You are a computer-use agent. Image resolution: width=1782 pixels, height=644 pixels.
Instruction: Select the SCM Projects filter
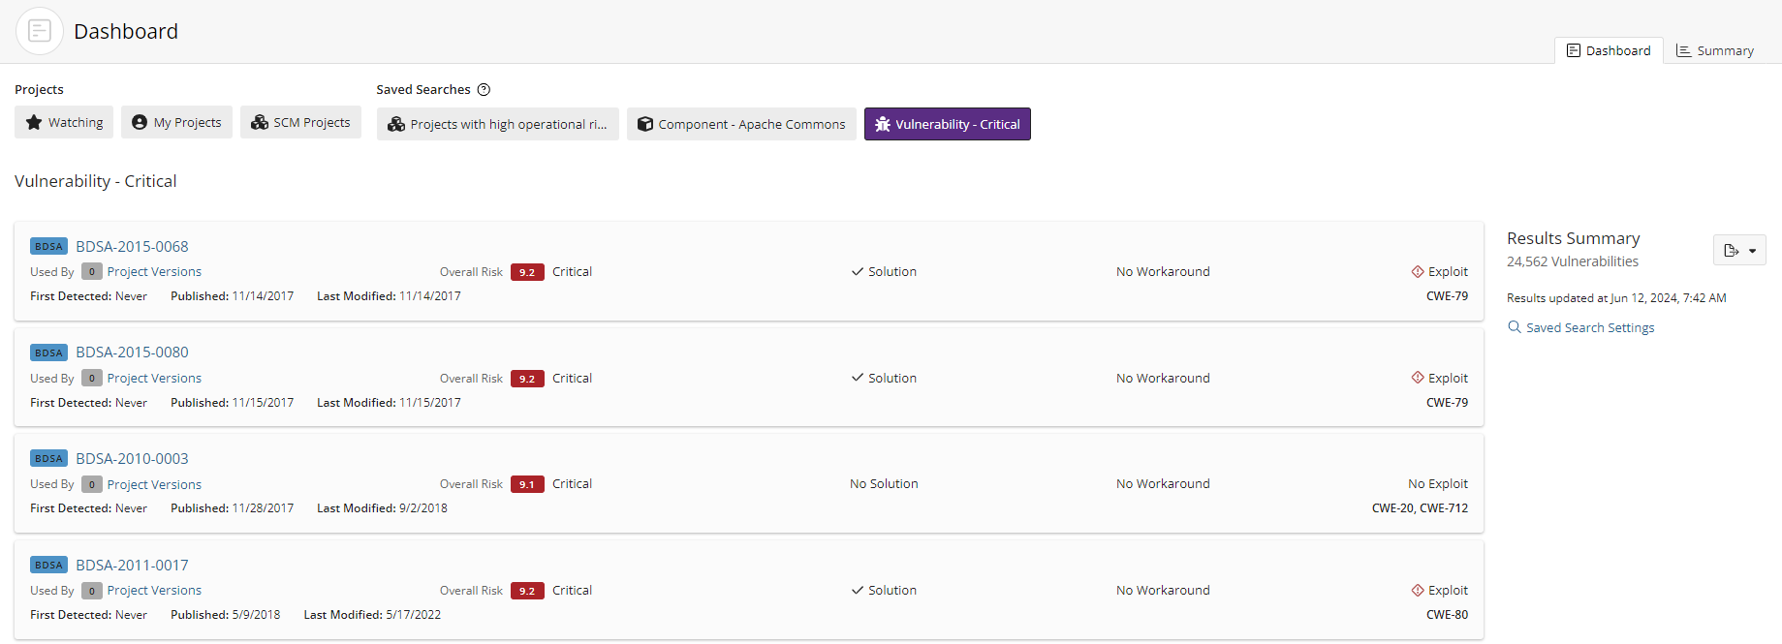pos(300,123)
